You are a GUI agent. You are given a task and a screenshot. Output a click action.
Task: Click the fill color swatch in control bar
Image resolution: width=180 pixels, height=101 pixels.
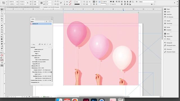(x=70, y=2)
